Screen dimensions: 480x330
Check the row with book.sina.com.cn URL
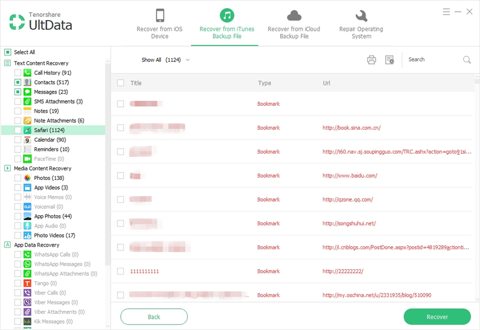121,128
